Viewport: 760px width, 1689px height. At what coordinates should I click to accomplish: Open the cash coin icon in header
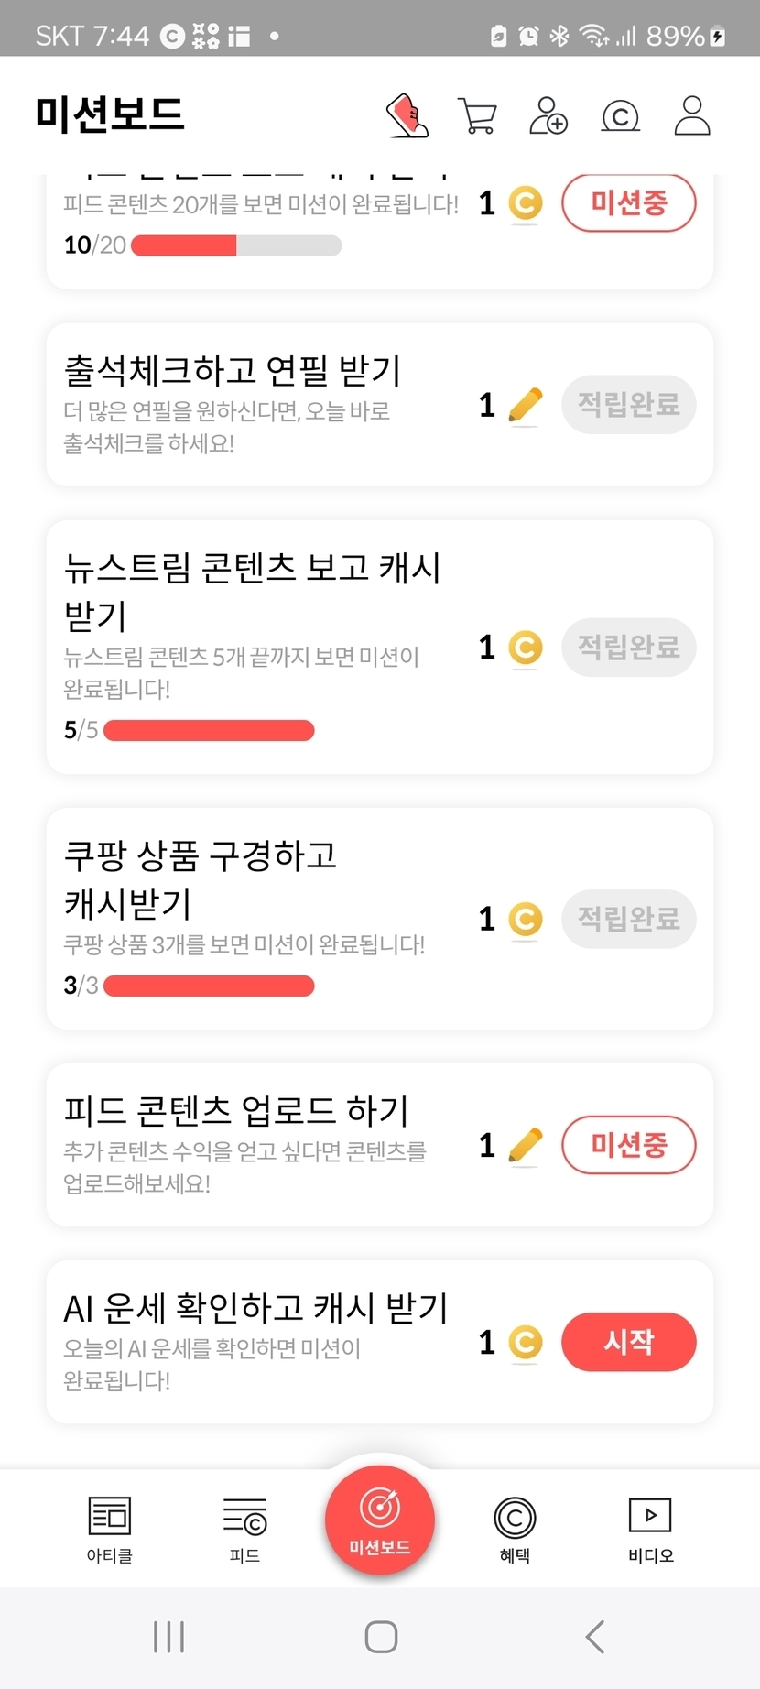(x=620, y=116)
